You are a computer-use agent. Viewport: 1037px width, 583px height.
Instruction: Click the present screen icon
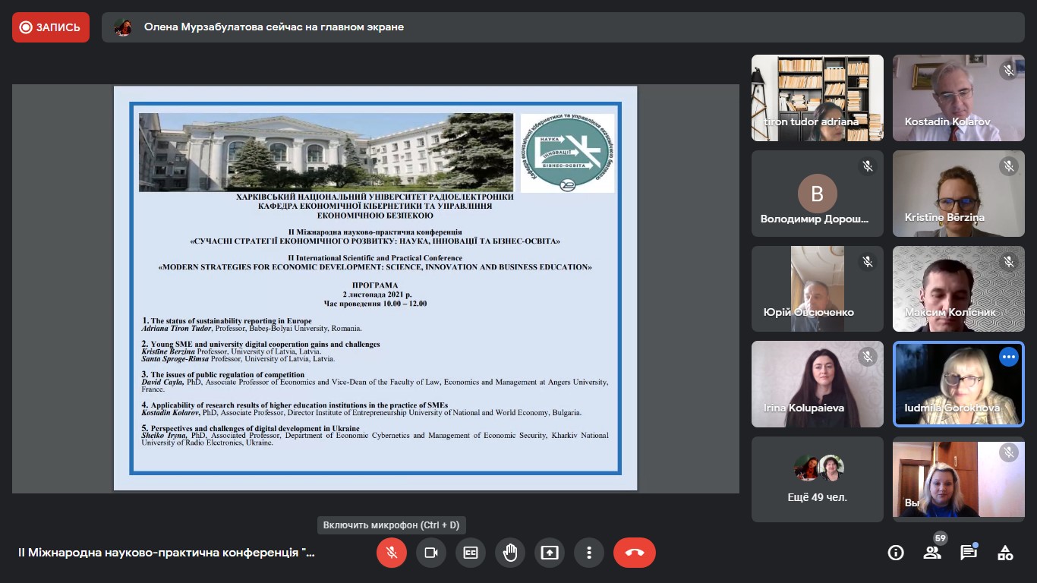(550, 553)
